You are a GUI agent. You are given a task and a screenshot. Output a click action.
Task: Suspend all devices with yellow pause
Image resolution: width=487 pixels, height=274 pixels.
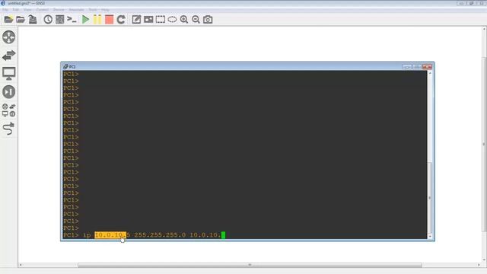click(97, 20)
